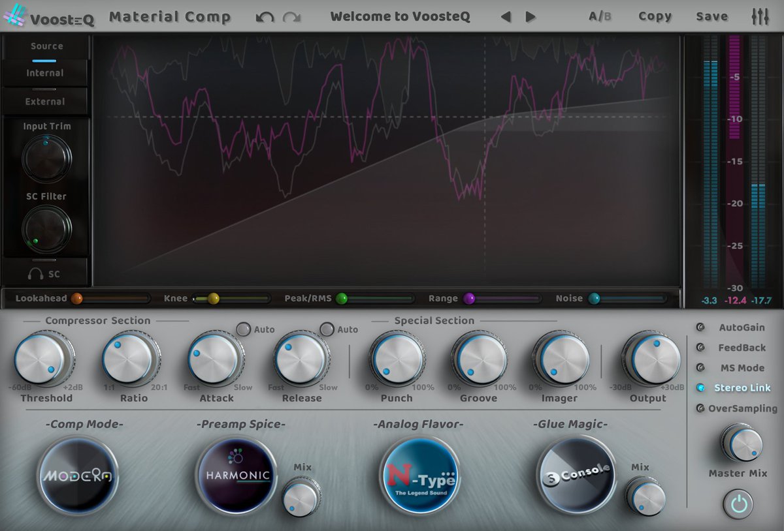
Task: Click the -17.7 output meter readout
Action: click(760, 301)
